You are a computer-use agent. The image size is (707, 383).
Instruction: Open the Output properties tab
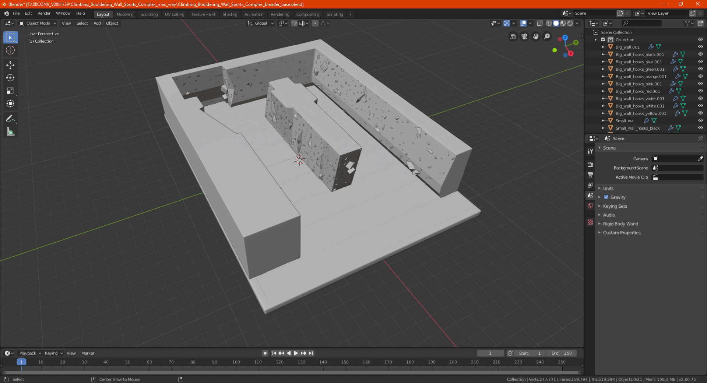coord(590,175)
